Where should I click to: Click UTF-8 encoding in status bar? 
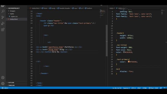click(133, 88)
